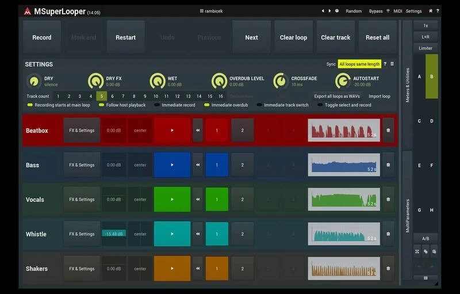This screenshot has height=294, width=460.
Task: Delete Whistle loop with trash icon
Action: [x=388, y=234]
